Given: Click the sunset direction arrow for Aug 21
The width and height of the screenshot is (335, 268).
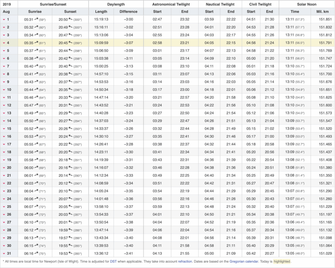Looking at the screenshot, I should pos(71,175).
